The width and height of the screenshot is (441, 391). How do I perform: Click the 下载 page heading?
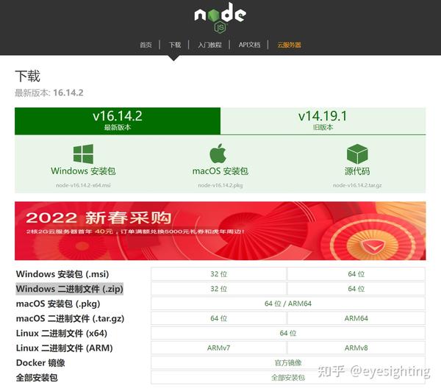click(28, 76)
